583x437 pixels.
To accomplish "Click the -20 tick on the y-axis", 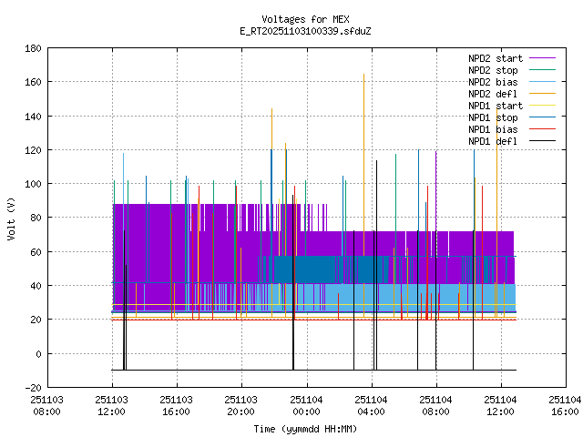I will 32,387.
